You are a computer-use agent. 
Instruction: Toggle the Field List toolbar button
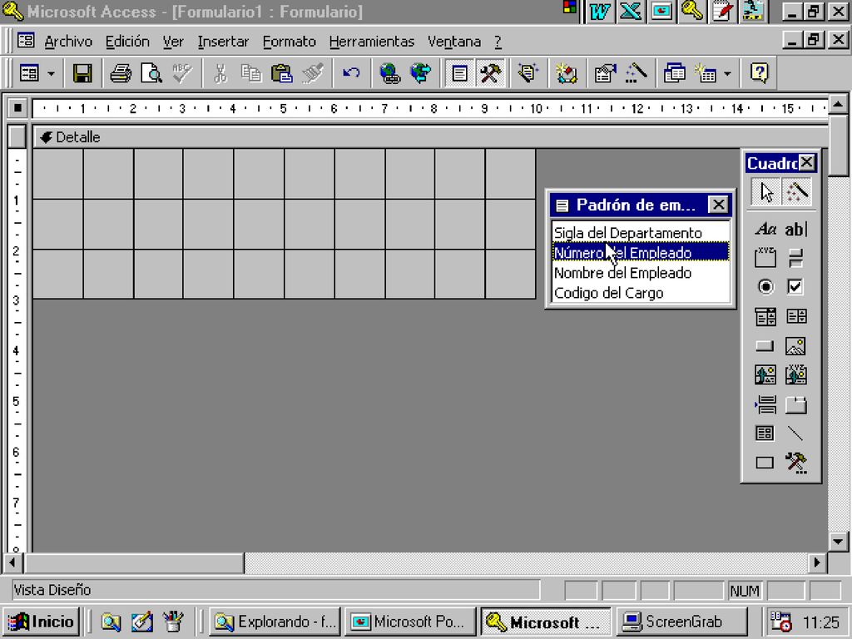pyautogui.click(x=459, y=73)
